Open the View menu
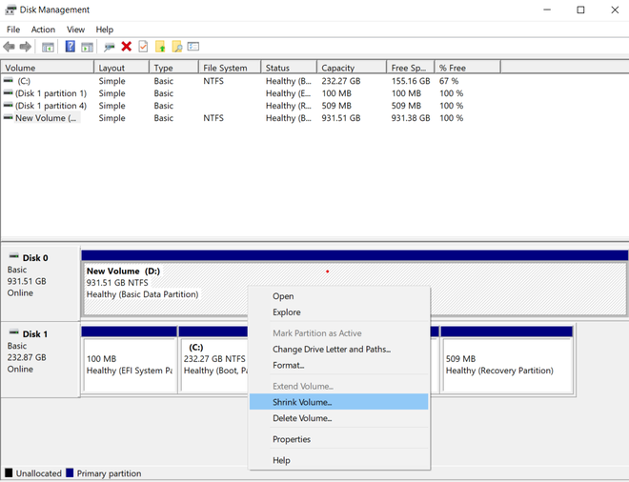This screenshot has height=482, width=629. click(x=75, y=30)
